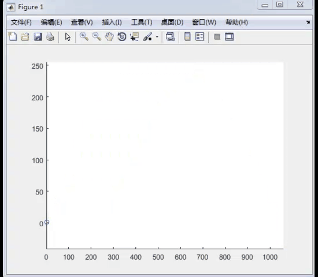The width and height of the screenshot is (318, 277).
Task: Select the Edit Plot arrow tool
Action: point(68,37)
